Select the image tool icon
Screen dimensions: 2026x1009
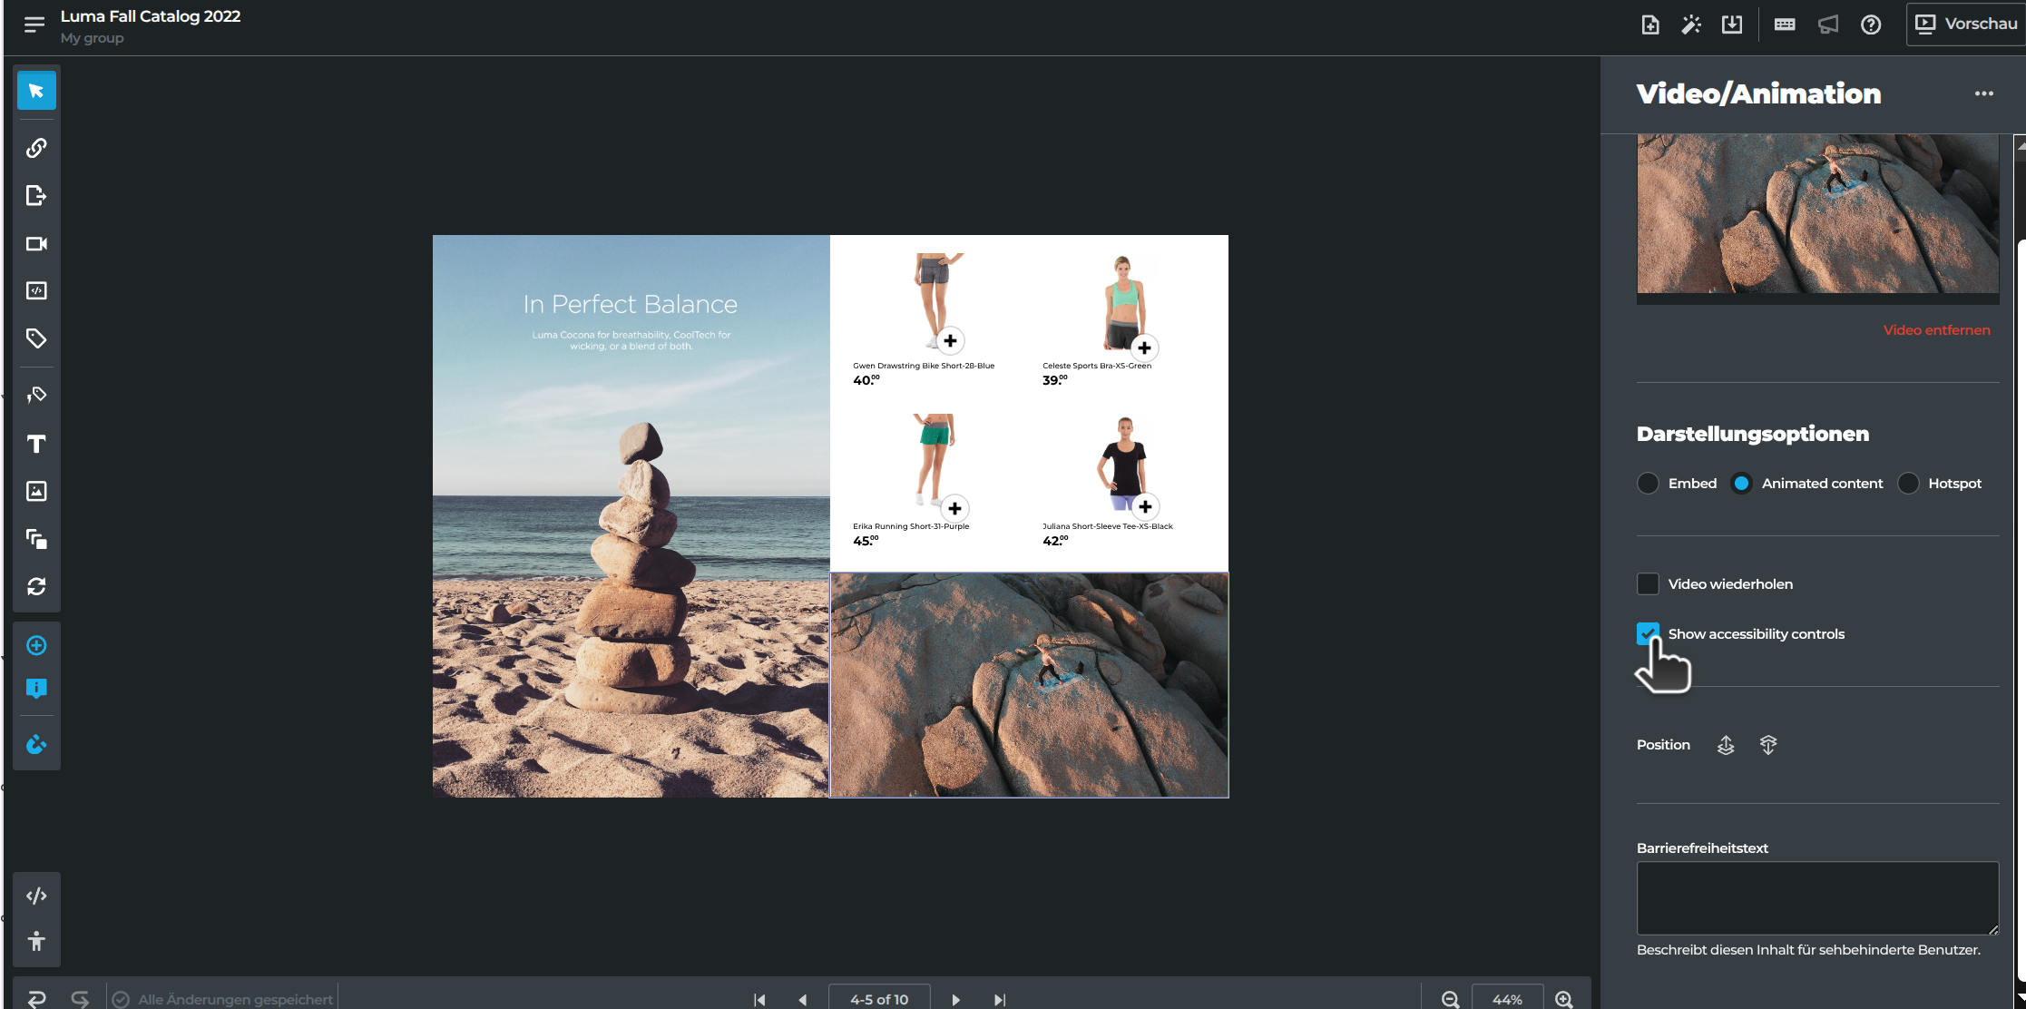click(36, 491)
